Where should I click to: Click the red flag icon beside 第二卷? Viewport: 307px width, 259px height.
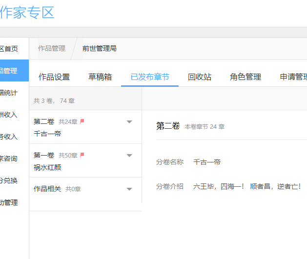click(82, 121)
